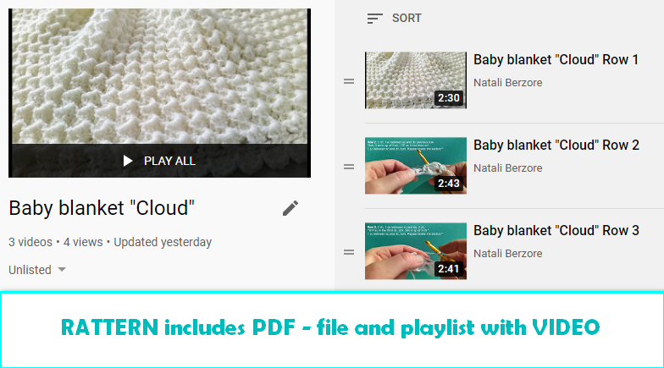Click the drag handle icon for Row 1 video
Viewport: 664px width, 368px height.
[x=349, y=81]
